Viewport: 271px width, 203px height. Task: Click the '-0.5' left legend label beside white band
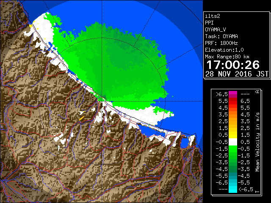click(x=222, y=142)
